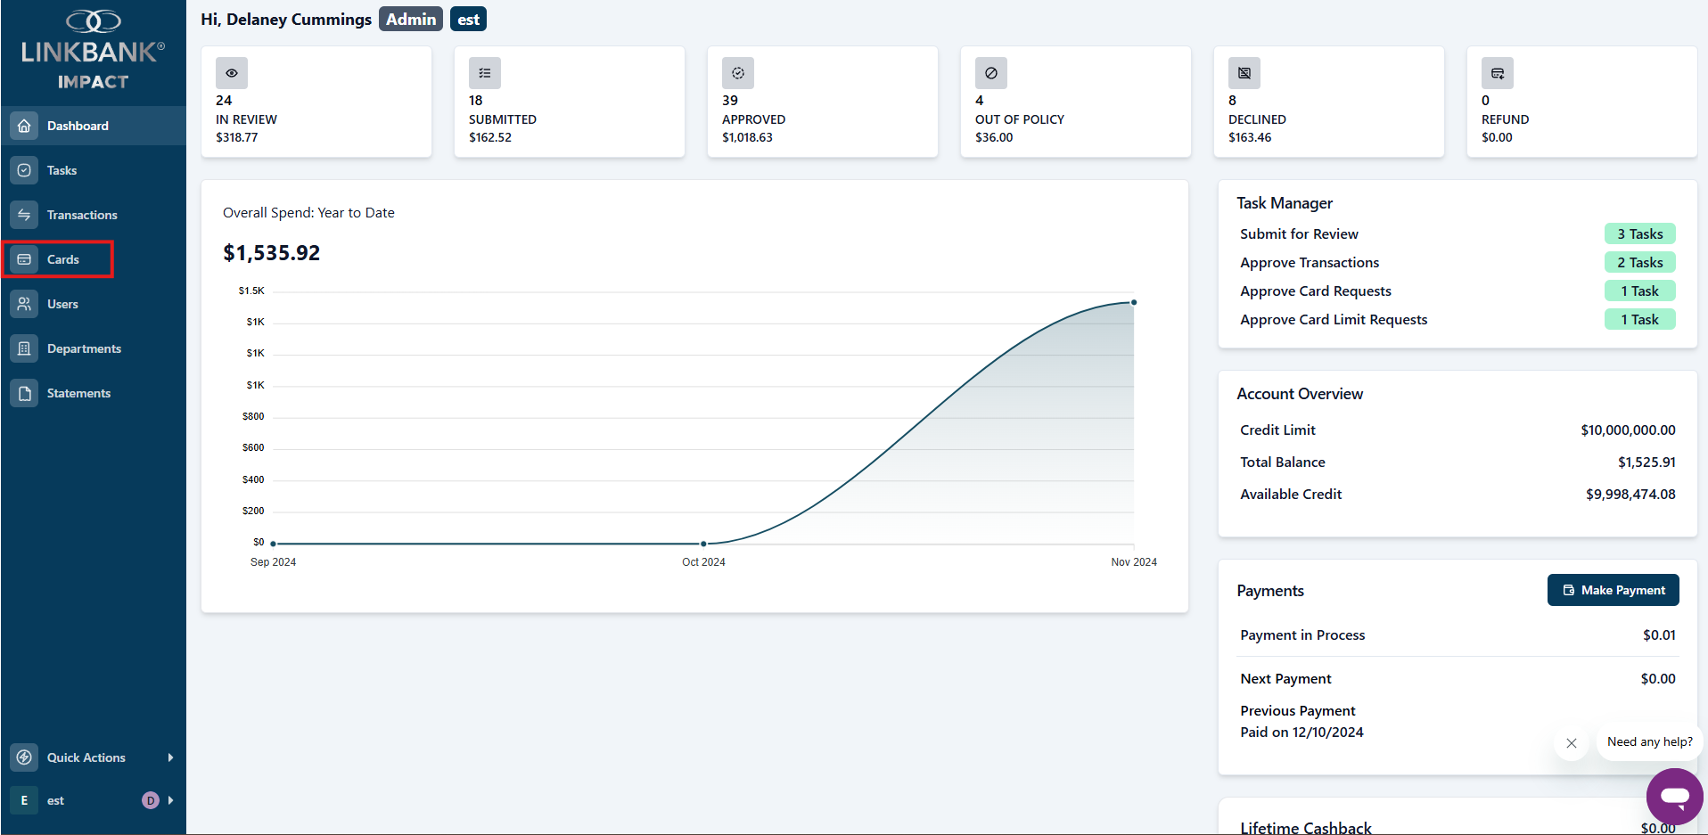Click the 18 Submitted summary card
1708x835 pixels.
point(570,102)
